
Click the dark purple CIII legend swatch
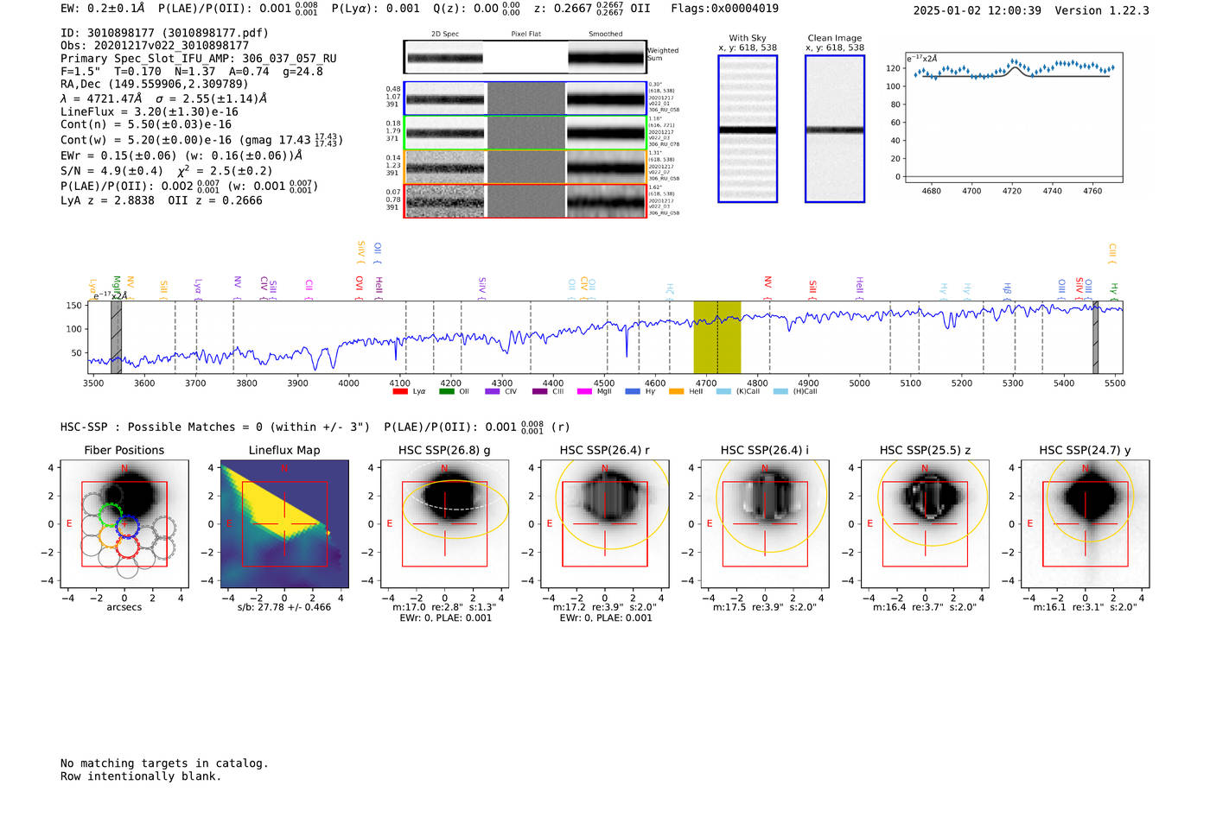[x=539, y=392]
